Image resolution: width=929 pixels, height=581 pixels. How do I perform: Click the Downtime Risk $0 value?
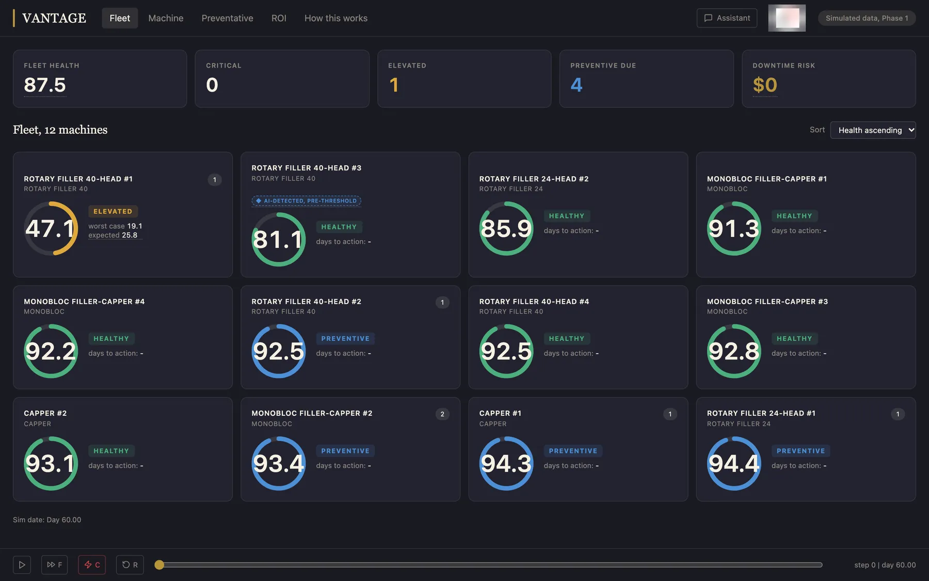(x=765, y=85)
